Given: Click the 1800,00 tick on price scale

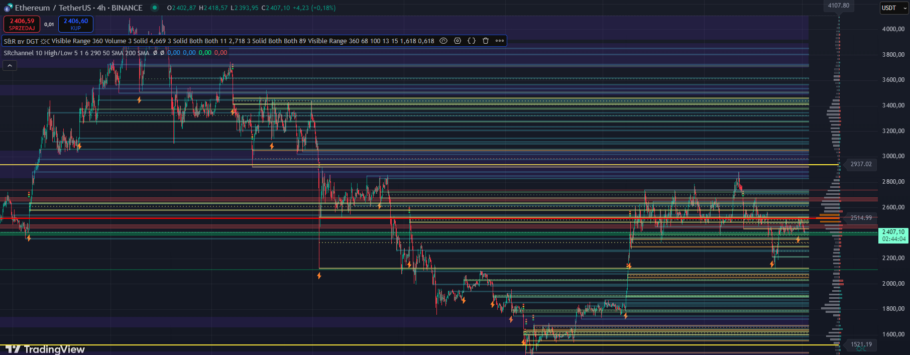Looking at the screenshot, I should [893, 309].
